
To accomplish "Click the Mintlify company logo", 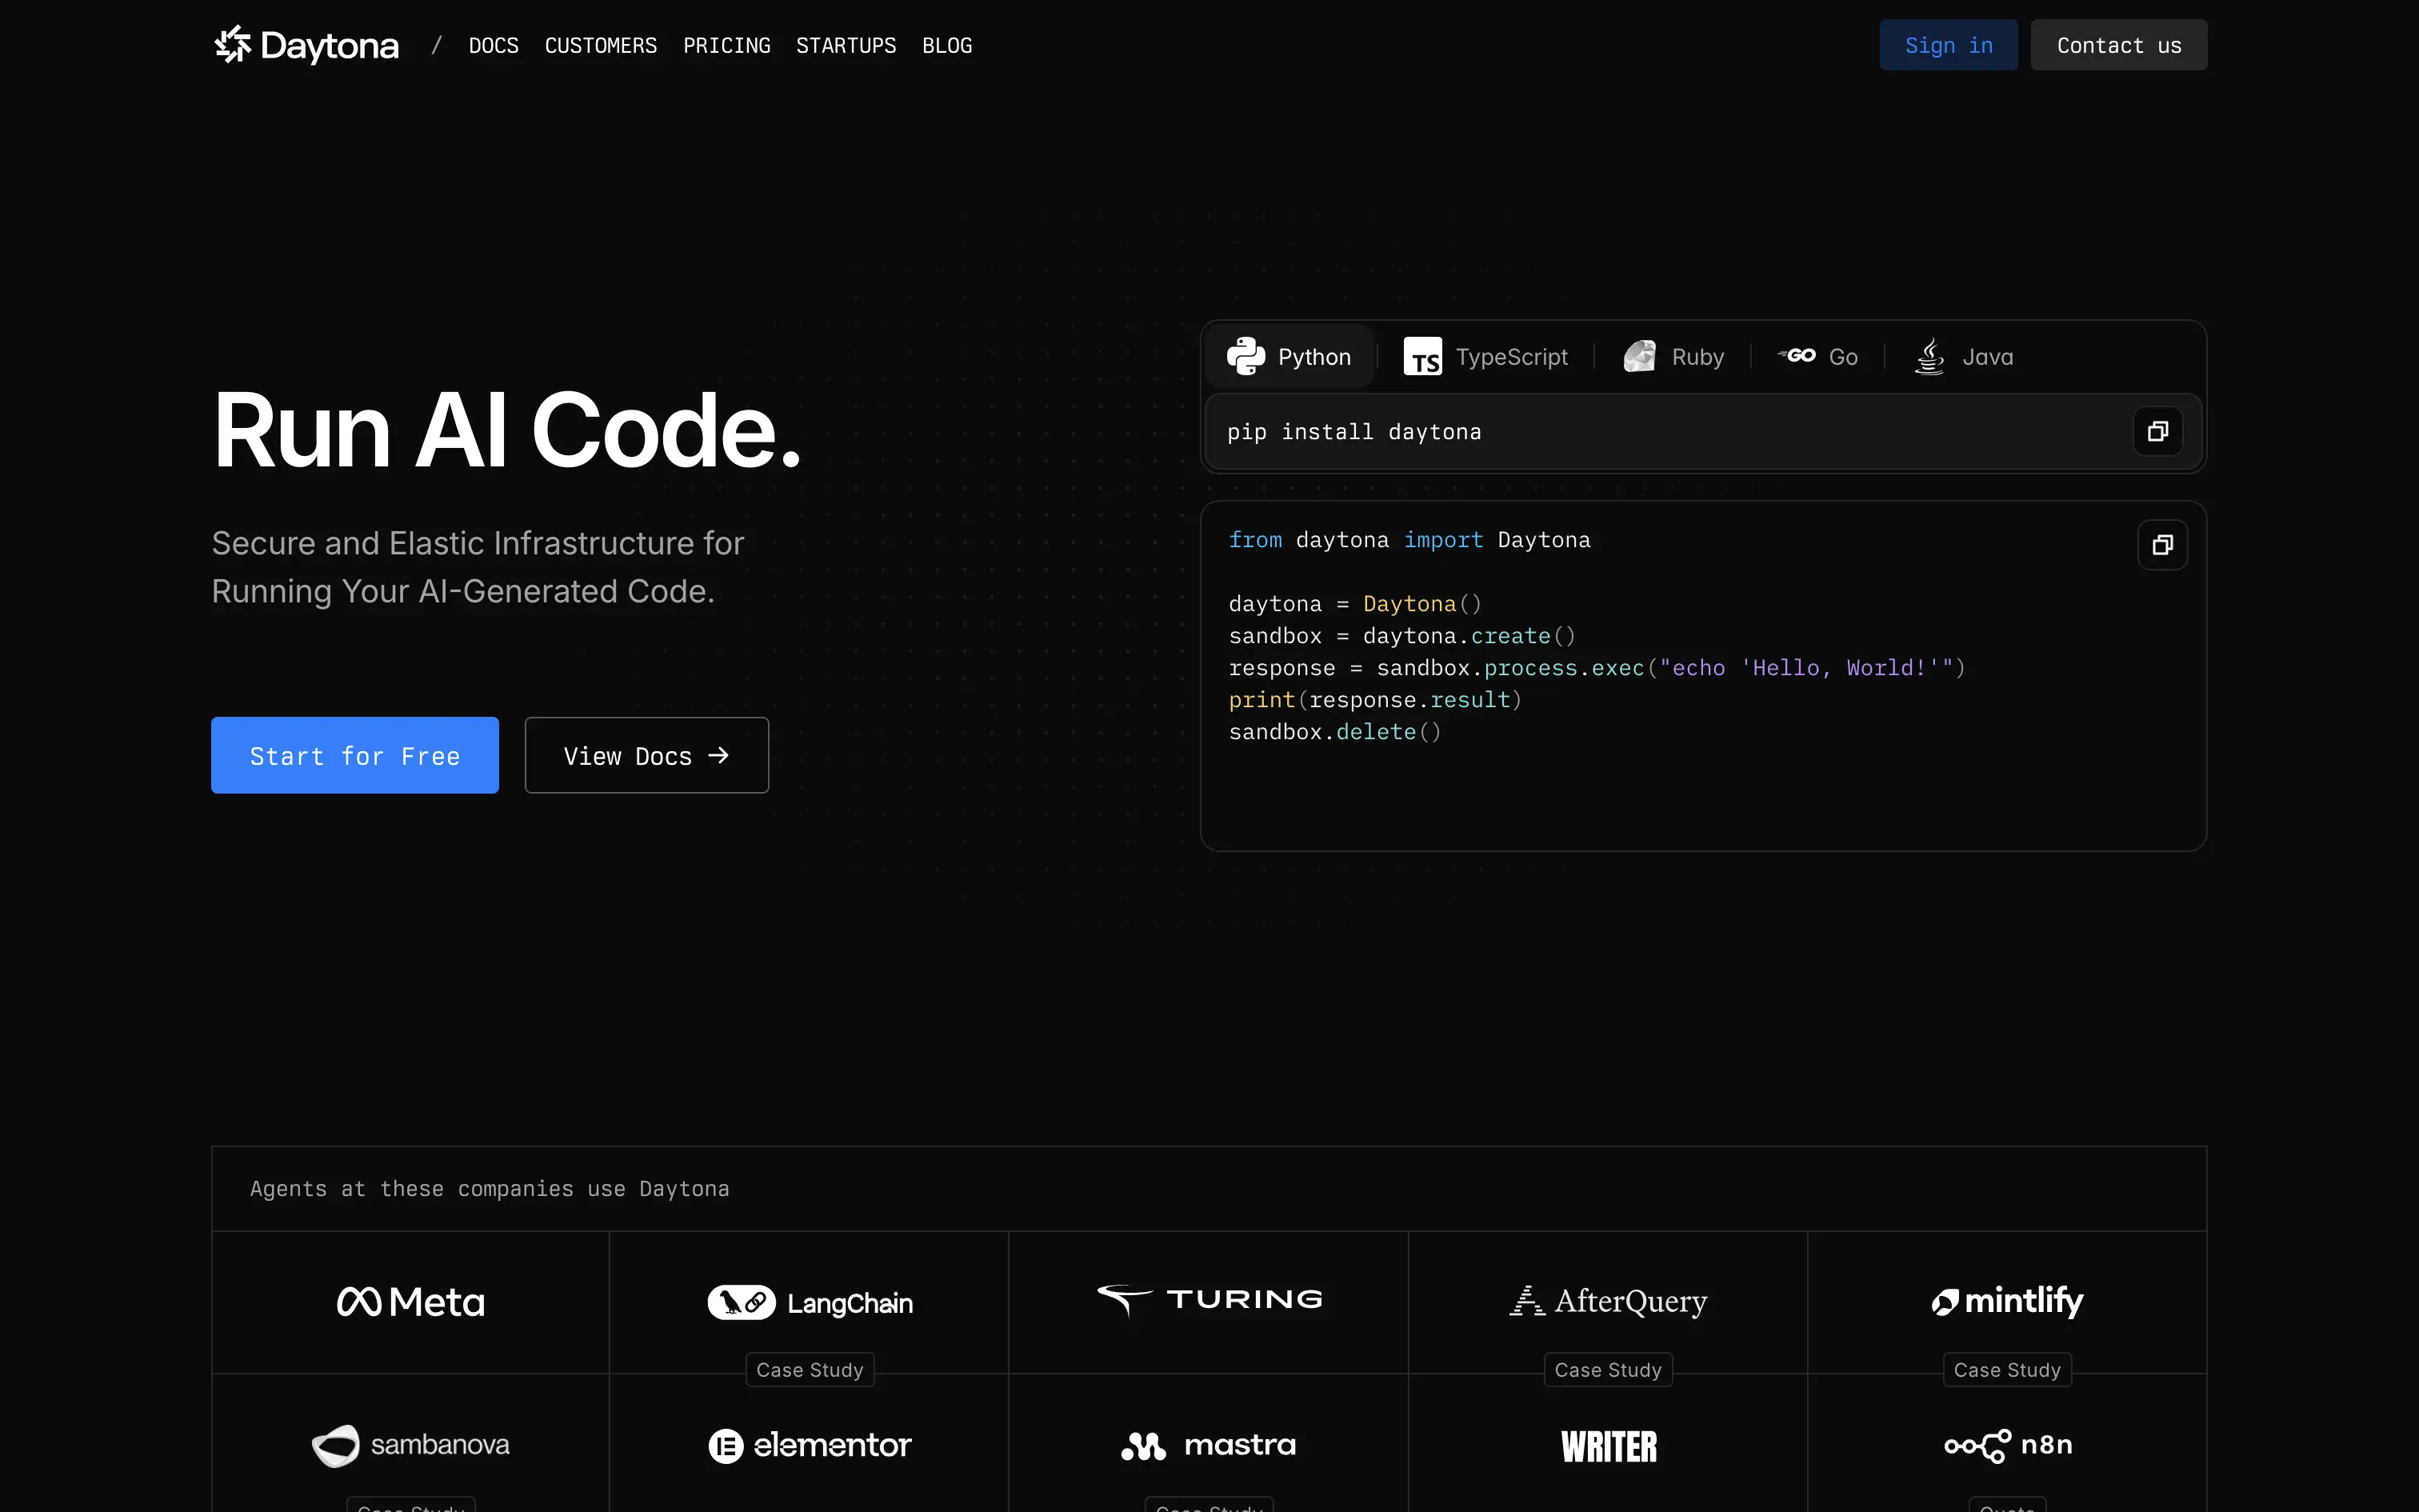I will click(2007, 1301).
